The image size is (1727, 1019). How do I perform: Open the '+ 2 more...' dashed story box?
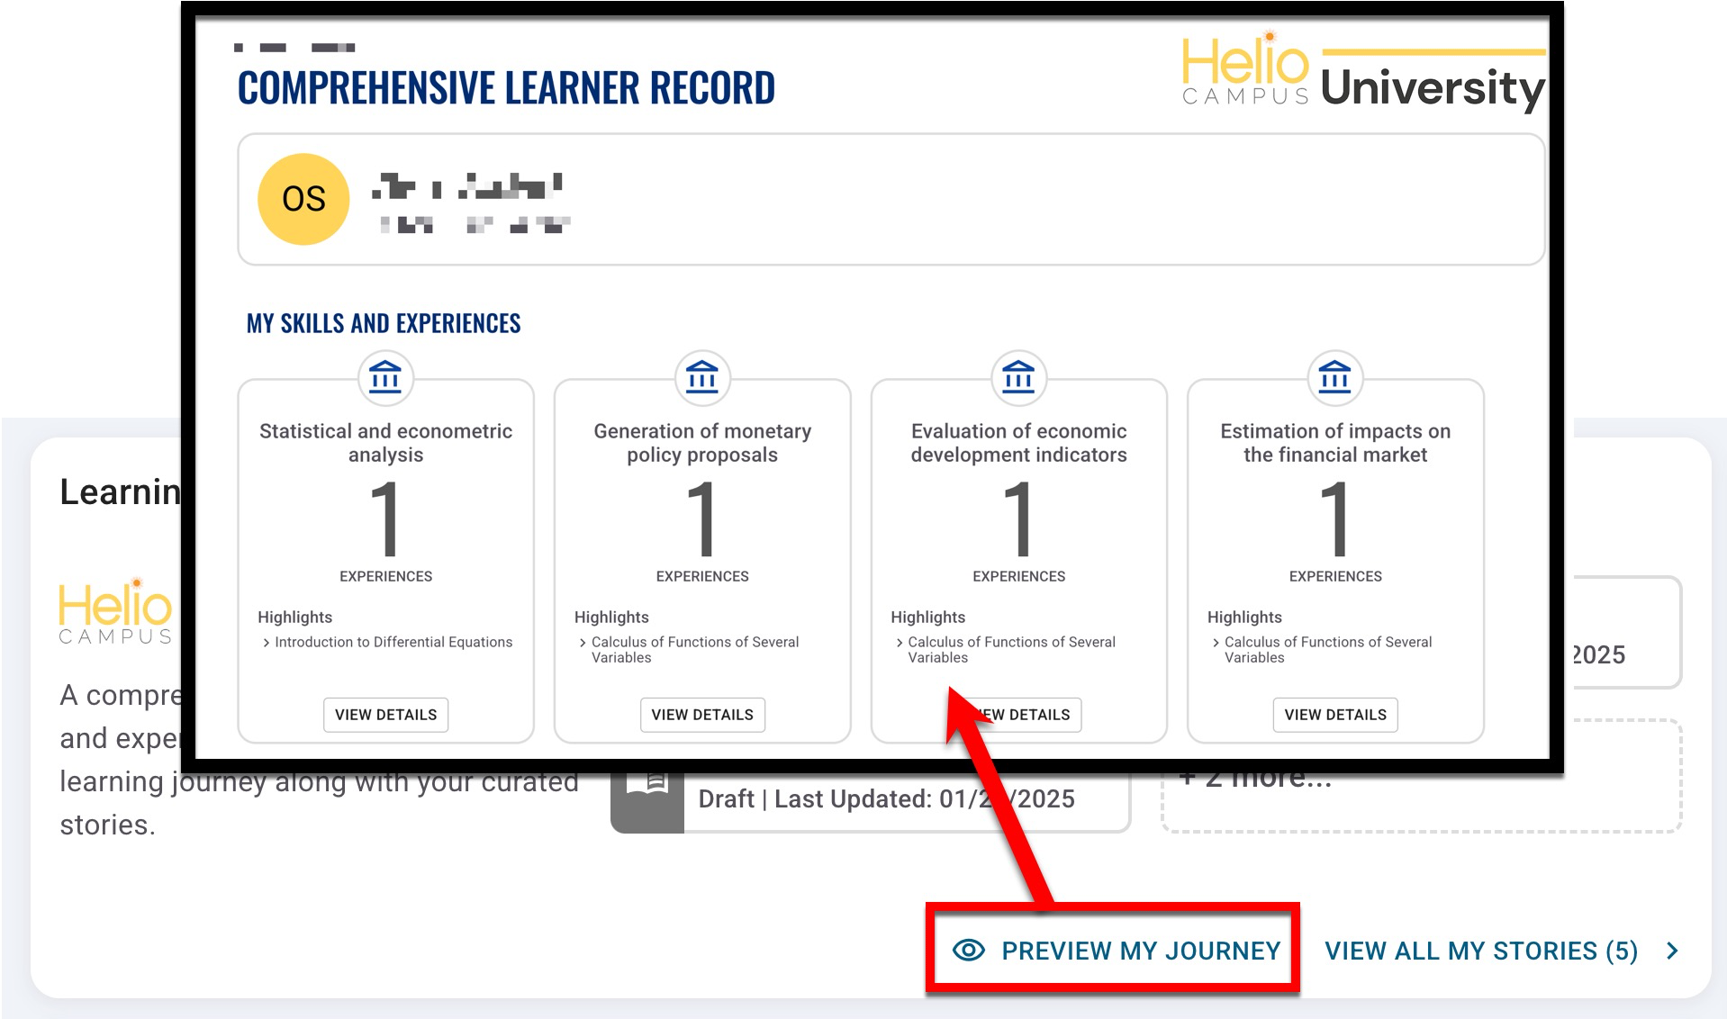pos(1421,797)
